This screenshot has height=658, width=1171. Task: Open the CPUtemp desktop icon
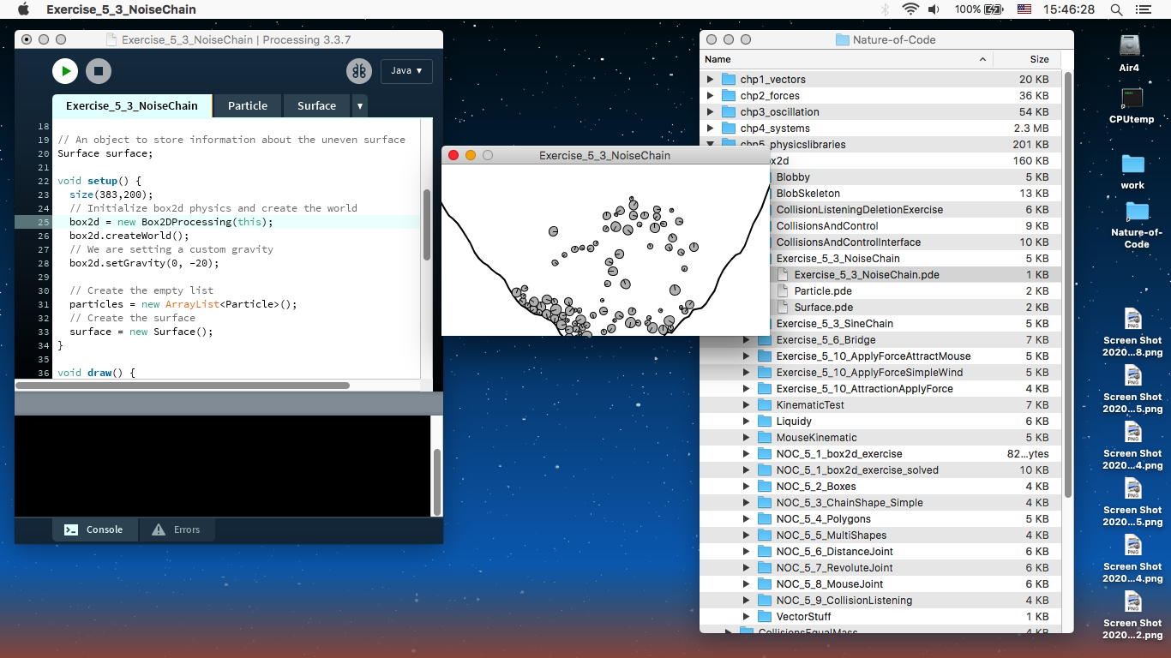(1132, 99)
